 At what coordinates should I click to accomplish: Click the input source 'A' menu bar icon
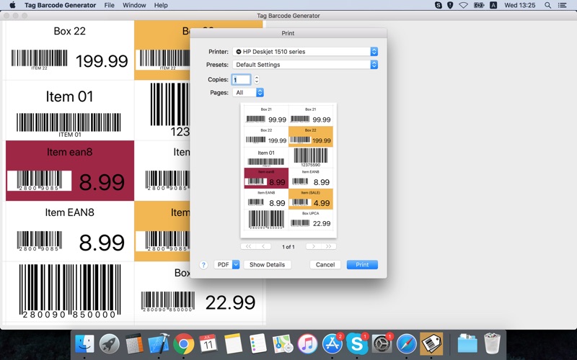coord(493,5)
